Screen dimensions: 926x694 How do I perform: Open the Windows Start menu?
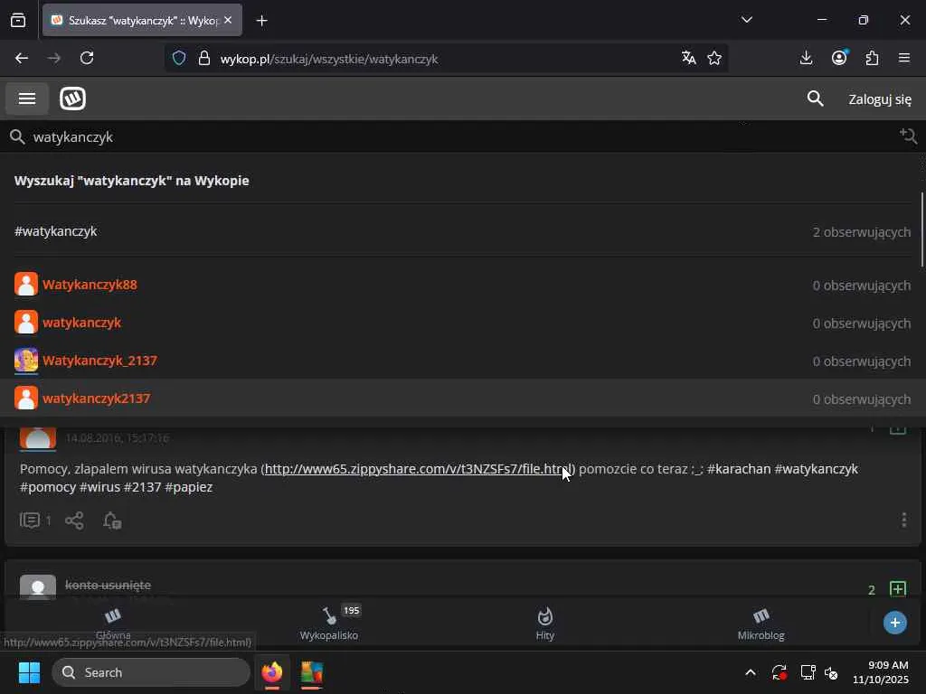pos(29,672)
